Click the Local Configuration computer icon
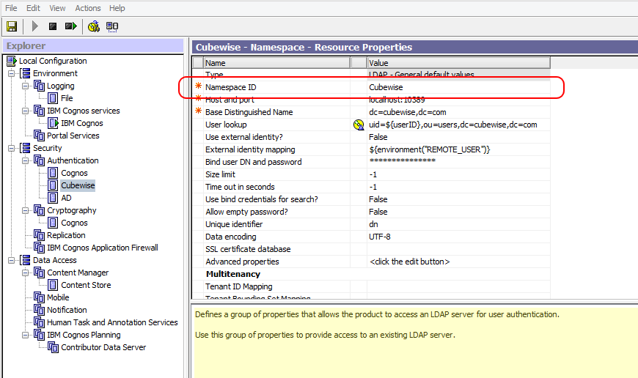The width and height of the screenshot is (638, 378). point(12,61)
